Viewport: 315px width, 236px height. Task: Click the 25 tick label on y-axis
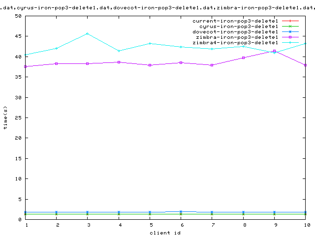[x=18, y=118]
